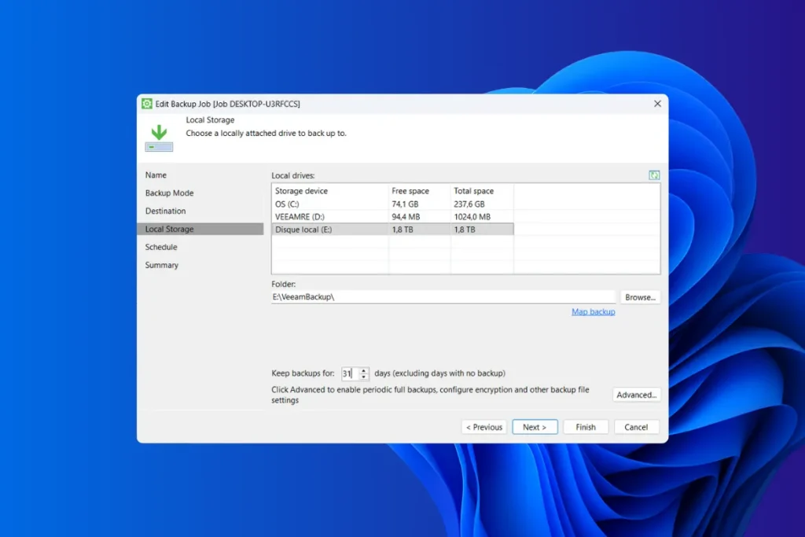Click the Veeam icon in the title bar
Viewport: 805px width, 537px height.
147,104
